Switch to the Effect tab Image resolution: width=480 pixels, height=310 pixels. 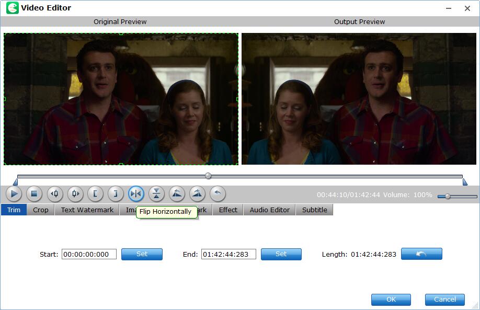[x=228, y=210]
